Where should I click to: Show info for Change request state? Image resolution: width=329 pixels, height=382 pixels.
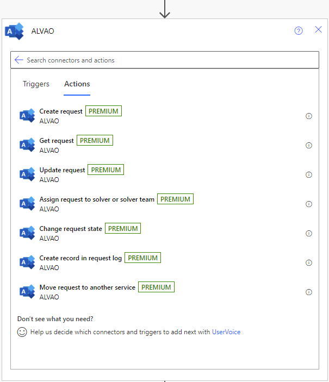click(309, 234)
